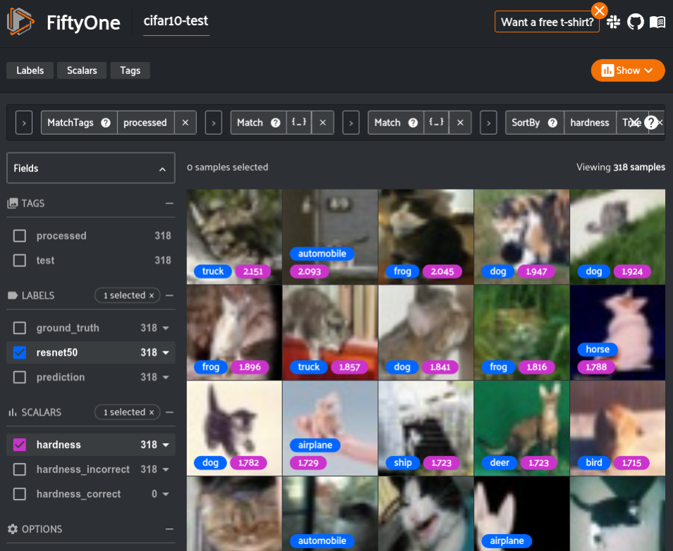Click the TAGS section image icon

[13, 203]
